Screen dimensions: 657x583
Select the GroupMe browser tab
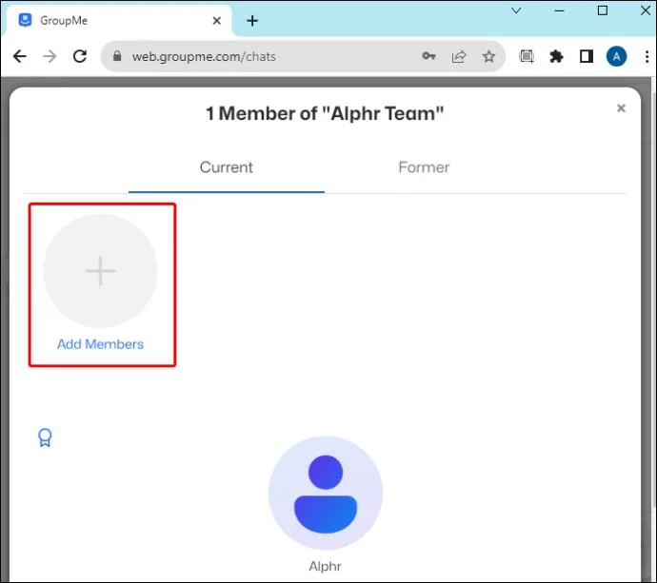(117, 21)
